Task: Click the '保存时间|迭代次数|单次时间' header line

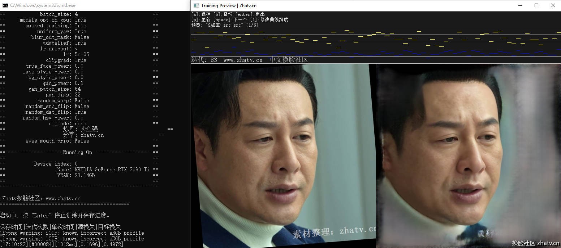Action: click(60, 227)
